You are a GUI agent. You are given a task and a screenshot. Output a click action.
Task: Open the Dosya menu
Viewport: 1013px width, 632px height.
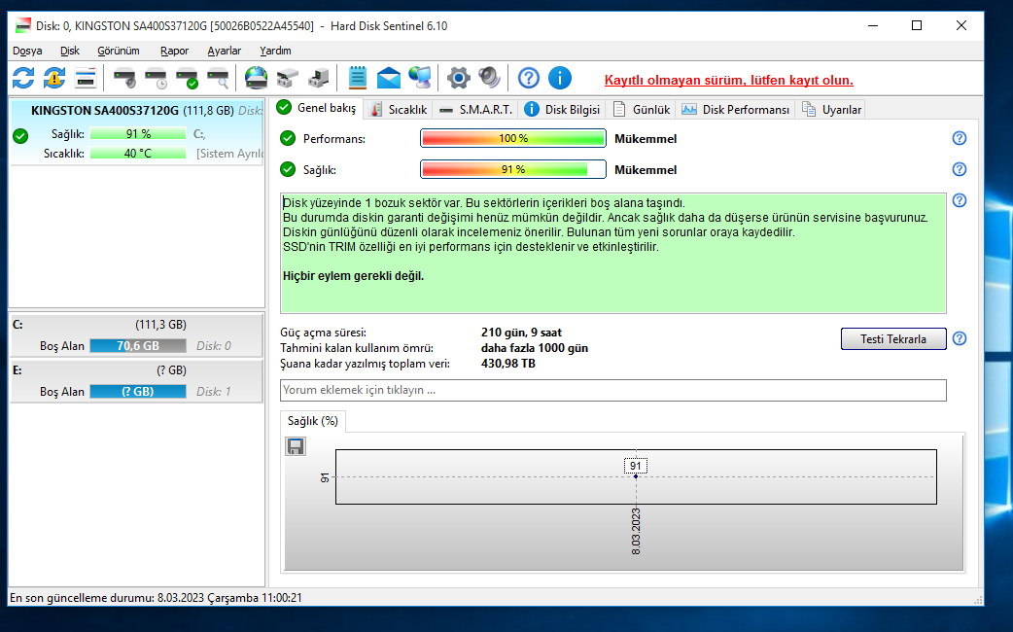point(27,51)
